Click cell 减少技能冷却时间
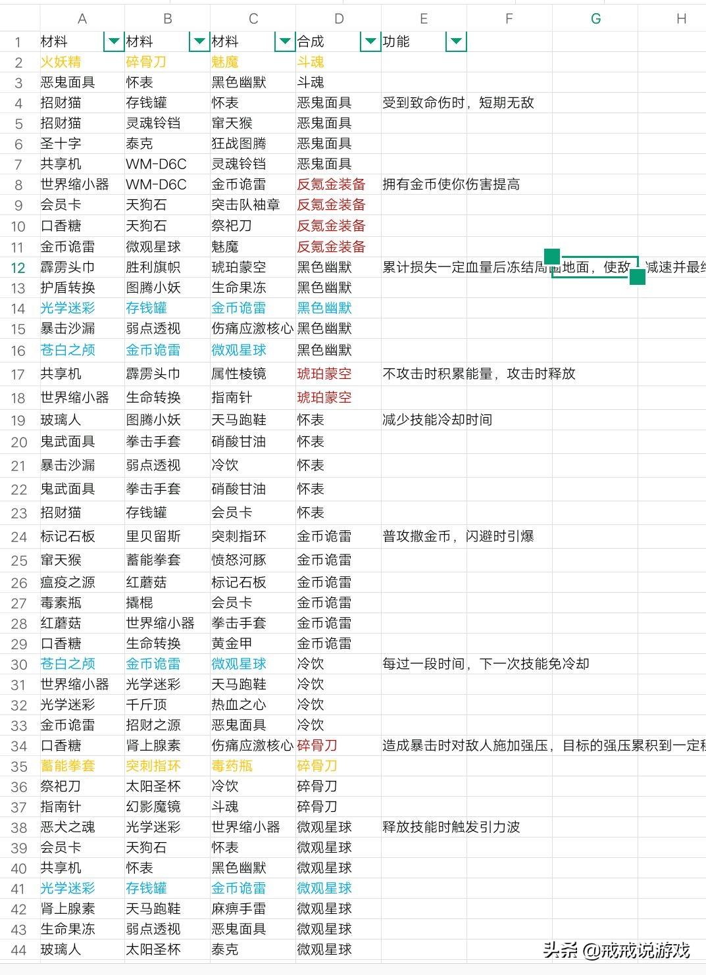706x975 pixels. tap(438, 420)
